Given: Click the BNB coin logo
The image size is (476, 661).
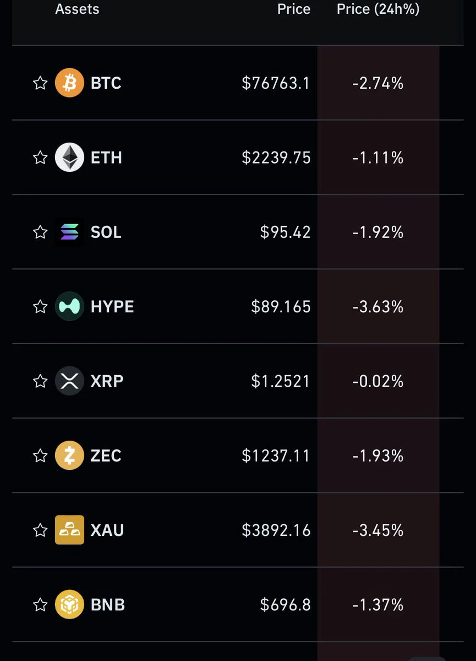Looking at the screenshot, I should click(x=69, y=605).
